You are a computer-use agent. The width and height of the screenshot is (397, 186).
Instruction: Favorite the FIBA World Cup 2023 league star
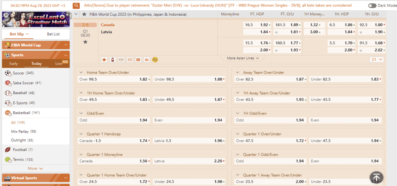(84, 14)
